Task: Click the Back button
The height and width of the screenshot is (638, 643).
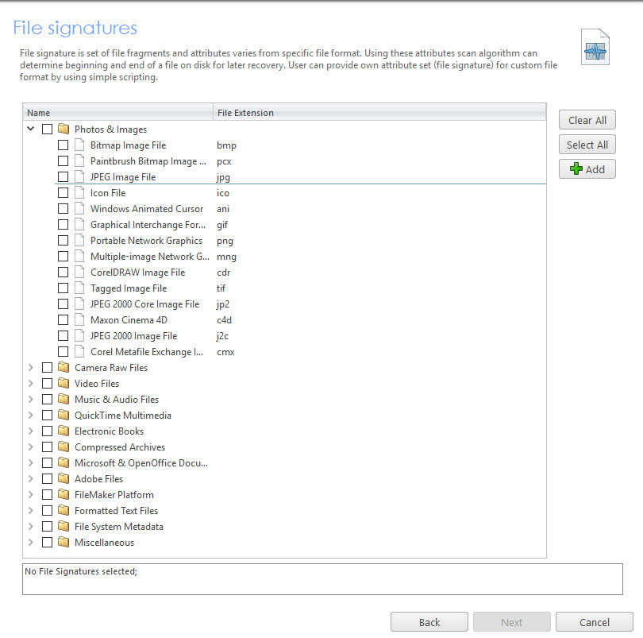Action: pos(429,621)
